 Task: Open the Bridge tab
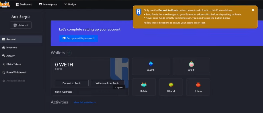(70, 4)
